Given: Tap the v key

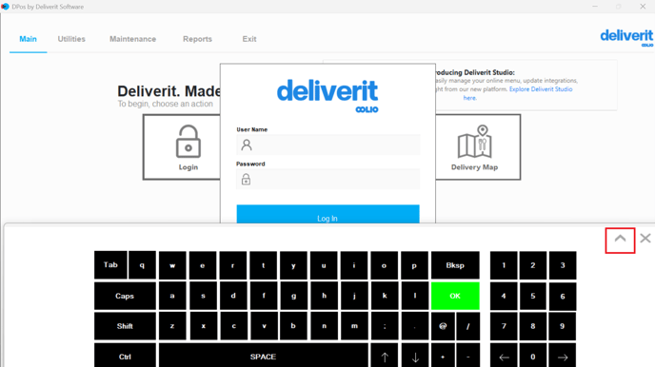Looking at the screenshot, I should [263, 326].
